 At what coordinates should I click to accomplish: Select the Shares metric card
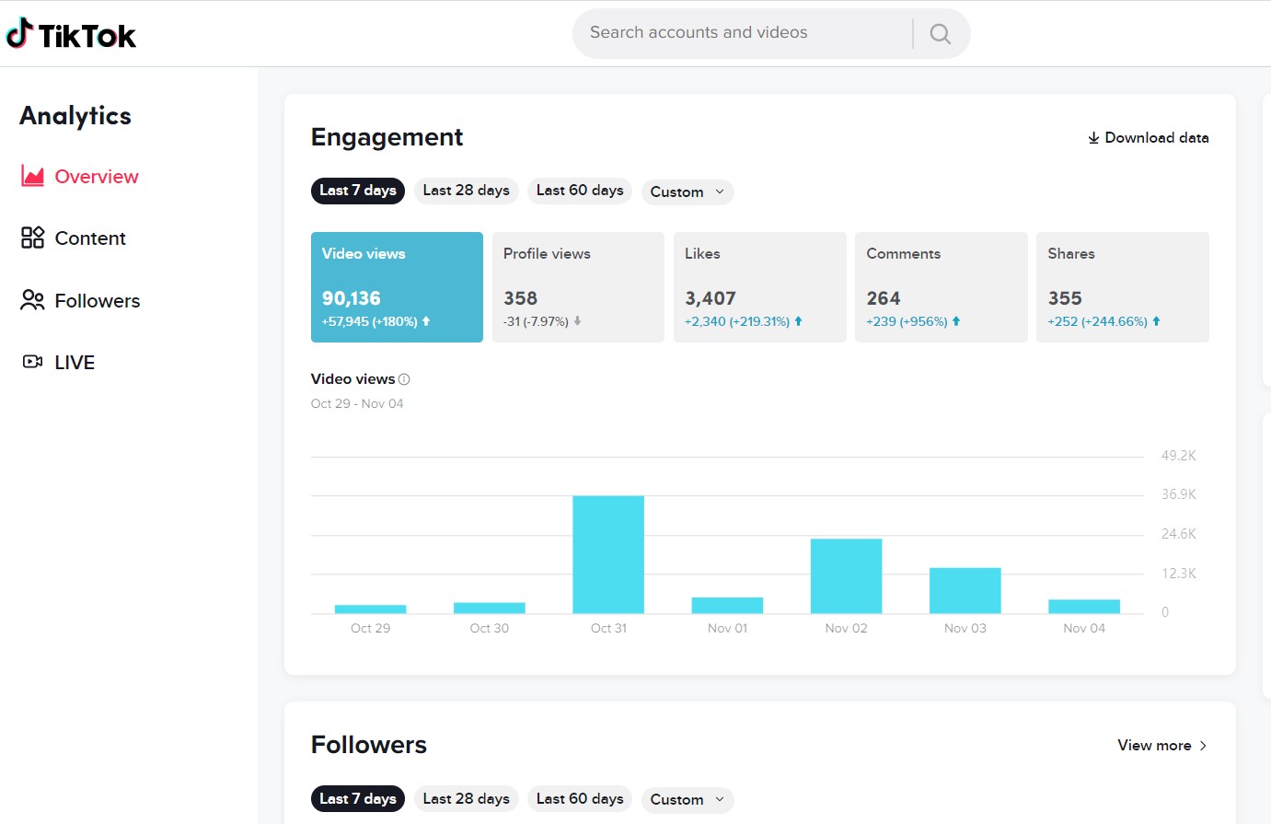point(1122,287)
